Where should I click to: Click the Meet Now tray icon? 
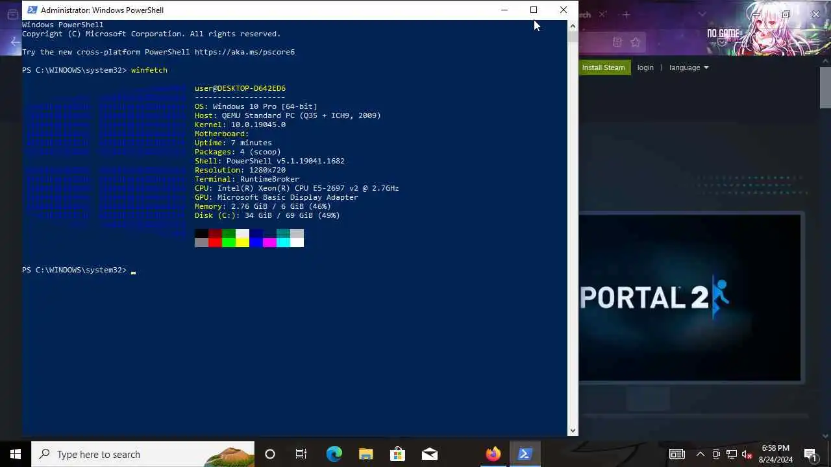(716, 454)
